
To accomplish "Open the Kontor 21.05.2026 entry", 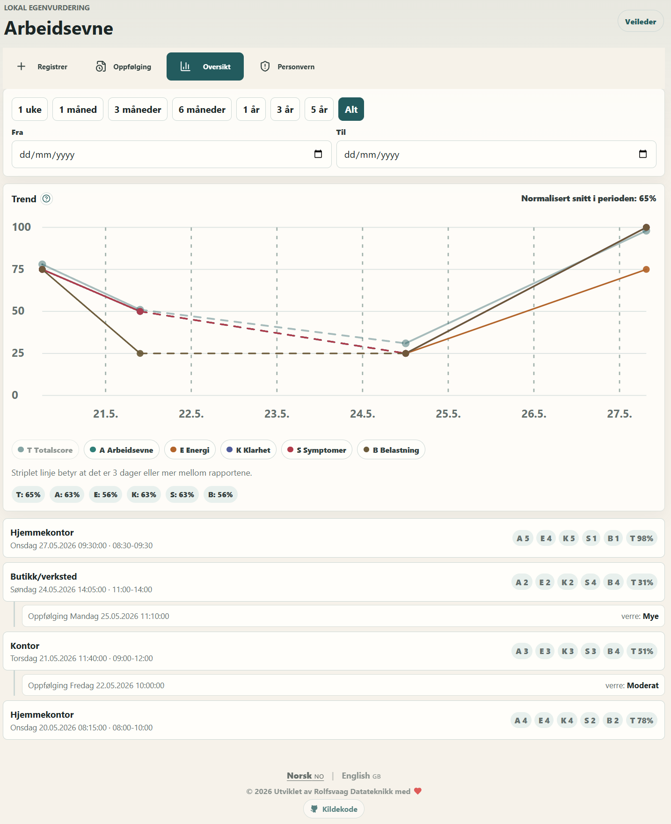I will pos(334,651).
